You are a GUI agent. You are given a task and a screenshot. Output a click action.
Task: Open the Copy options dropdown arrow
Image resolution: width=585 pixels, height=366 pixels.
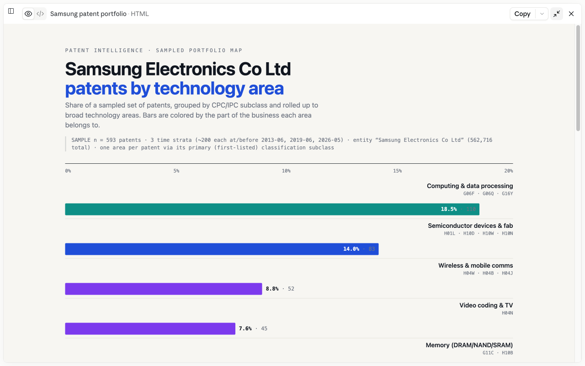[542, 14]
